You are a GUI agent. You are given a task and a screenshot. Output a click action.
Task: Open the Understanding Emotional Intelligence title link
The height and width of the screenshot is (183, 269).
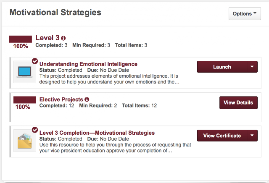point(88,64)
